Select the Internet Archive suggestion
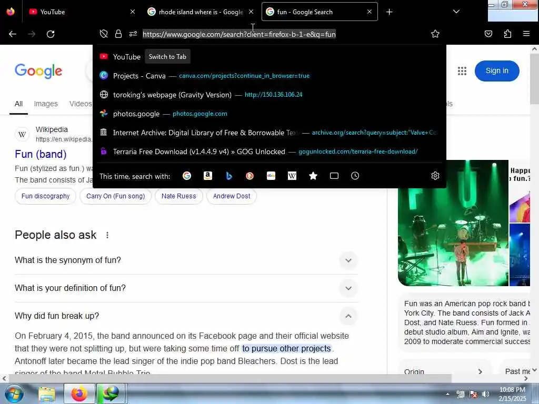 pyautogui.click(x=269, y=132)
